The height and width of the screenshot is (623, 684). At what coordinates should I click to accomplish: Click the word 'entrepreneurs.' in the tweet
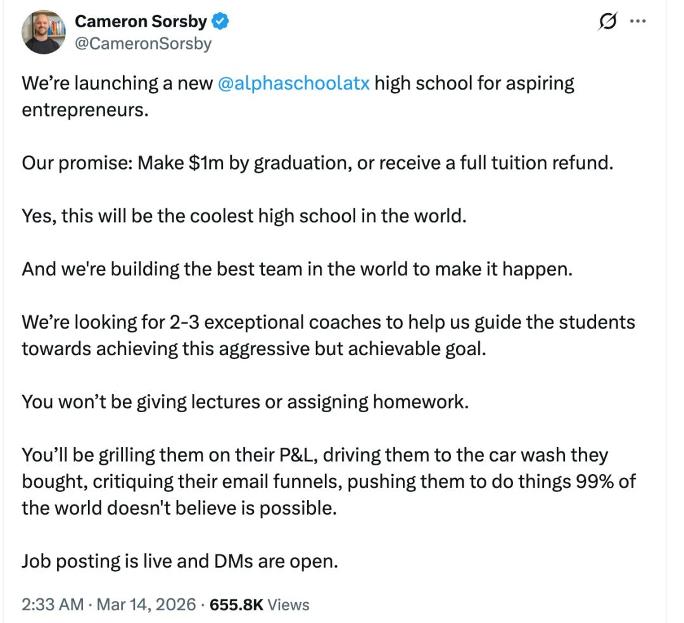pos(85,110)
